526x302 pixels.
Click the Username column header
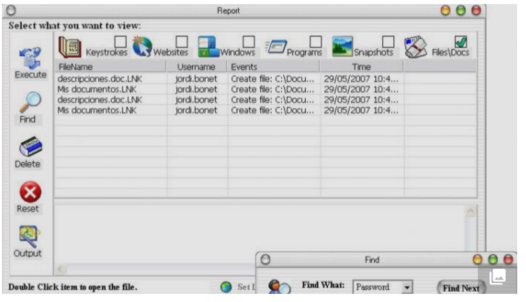point(197,67)
